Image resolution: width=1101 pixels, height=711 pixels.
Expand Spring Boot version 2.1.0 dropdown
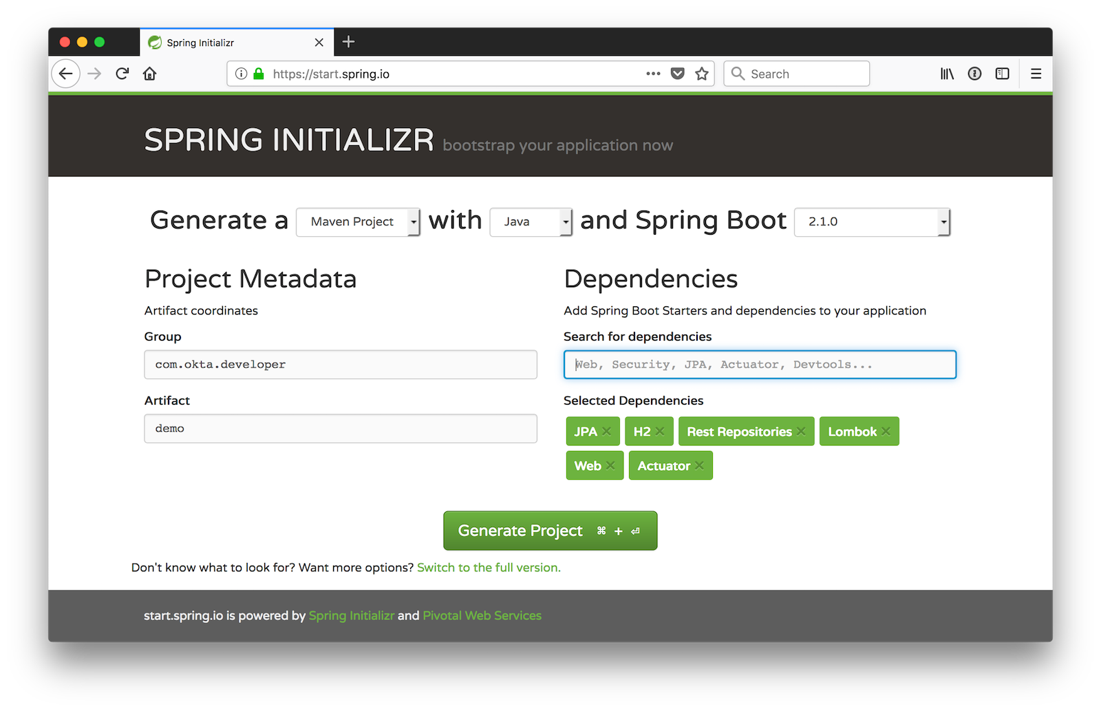(872, 222)
